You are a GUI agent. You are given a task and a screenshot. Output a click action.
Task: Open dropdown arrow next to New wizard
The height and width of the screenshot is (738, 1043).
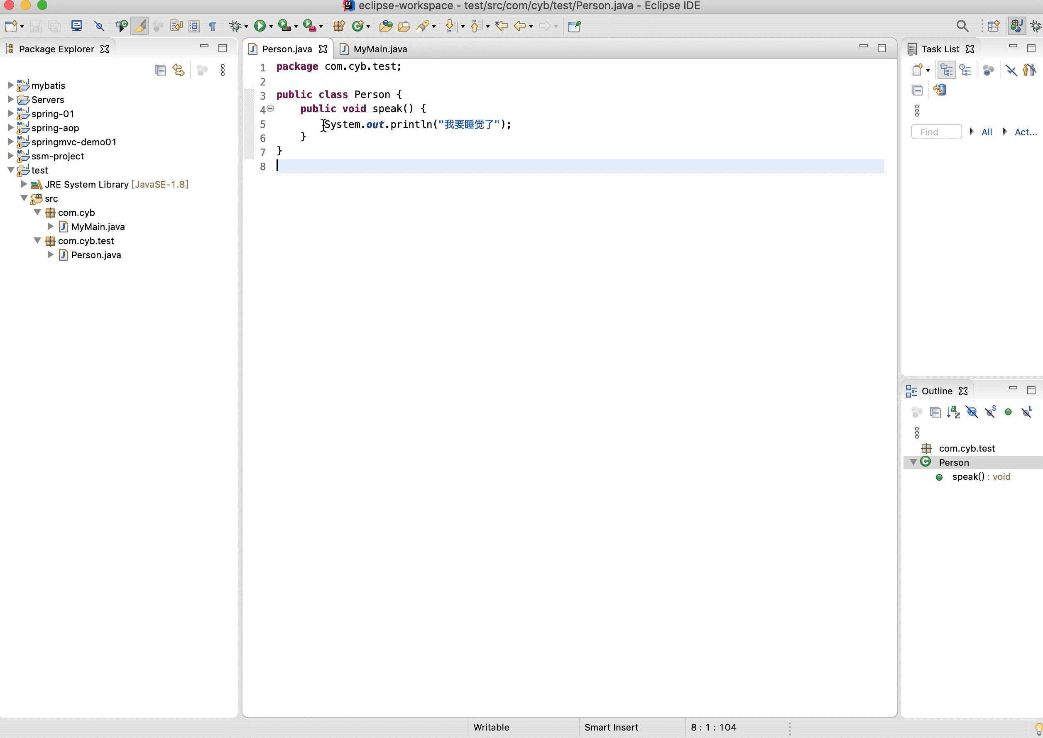click(x=21, y=27)
